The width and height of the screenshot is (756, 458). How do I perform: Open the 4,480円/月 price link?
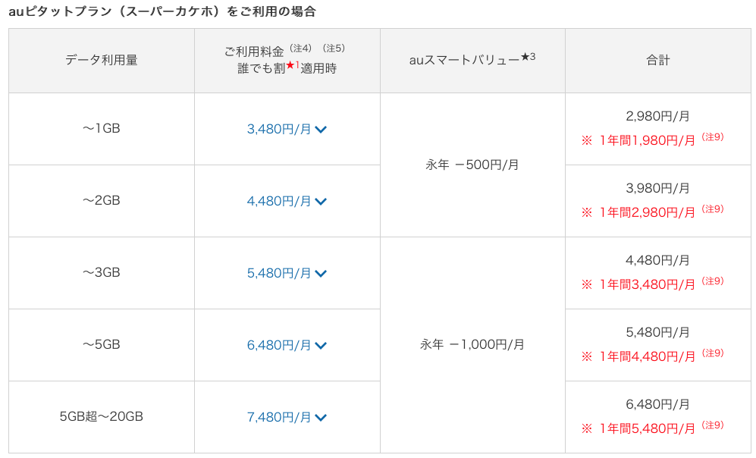click(x=279, y=202)
